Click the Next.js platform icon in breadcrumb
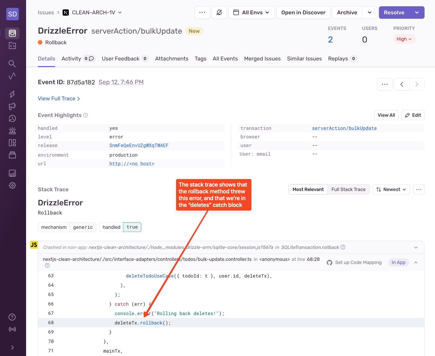This screenshot has height=356, width=435. [66, 13]
